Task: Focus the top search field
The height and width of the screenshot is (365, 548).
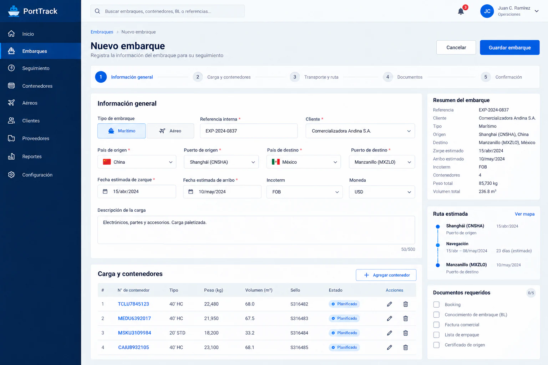Action: [168, 11]
